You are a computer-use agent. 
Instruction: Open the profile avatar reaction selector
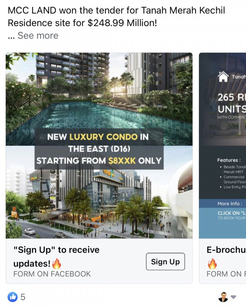point(223,297)
